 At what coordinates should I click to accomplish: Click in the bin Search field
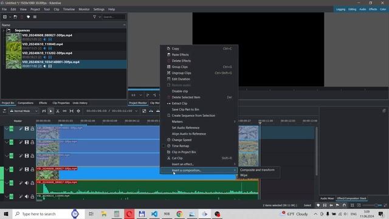coord(114,17)
